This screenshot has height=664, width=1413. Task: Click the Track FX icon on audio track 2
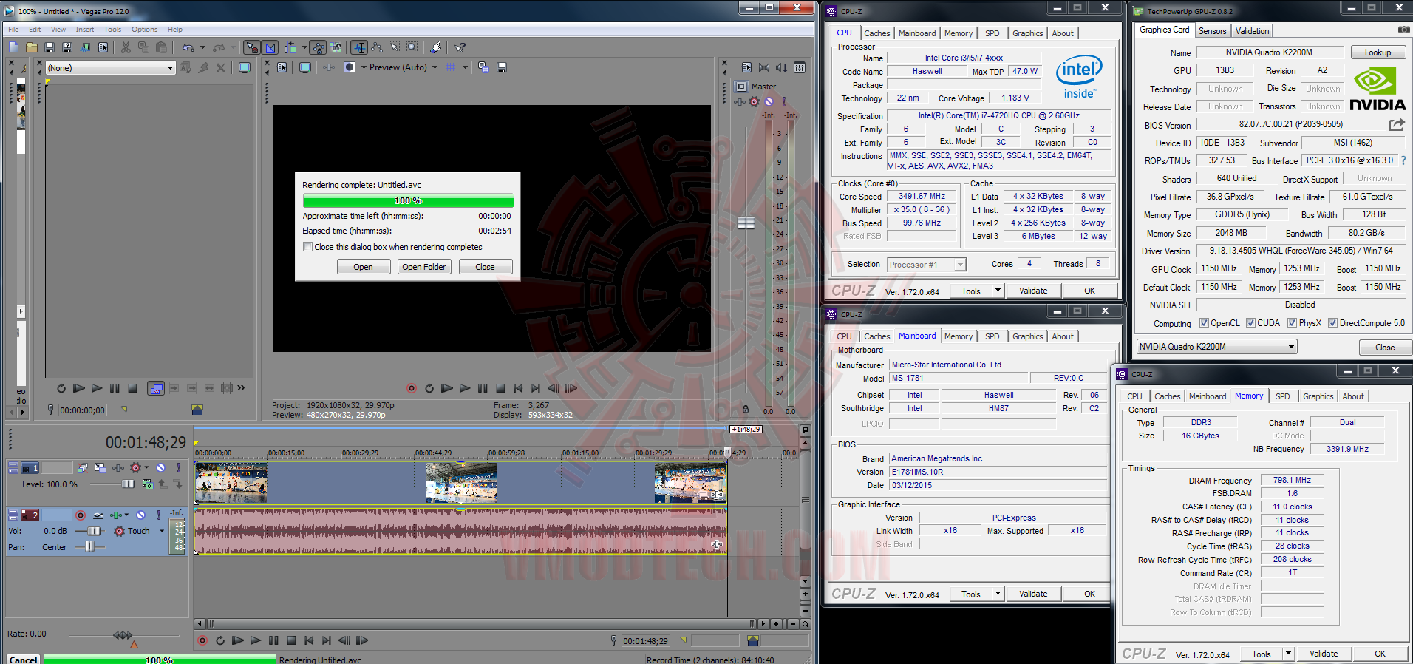pyautogui.click(x=116, y=515)
